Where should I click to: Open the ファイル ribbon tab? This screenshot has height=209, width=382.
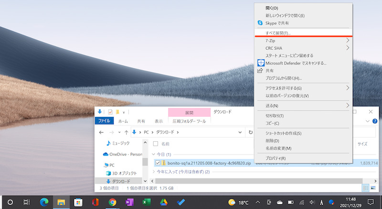coord(104,121)
